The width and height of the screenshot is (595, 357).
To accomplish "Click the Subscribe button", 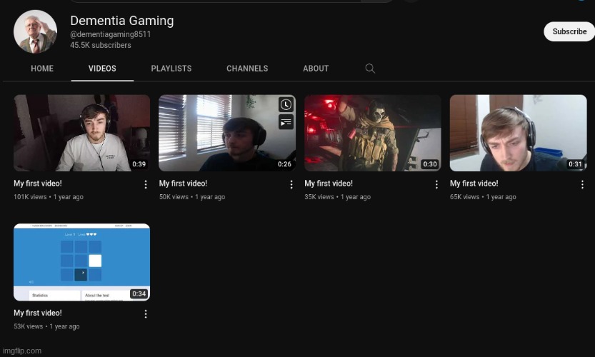I will click(569, 31).
